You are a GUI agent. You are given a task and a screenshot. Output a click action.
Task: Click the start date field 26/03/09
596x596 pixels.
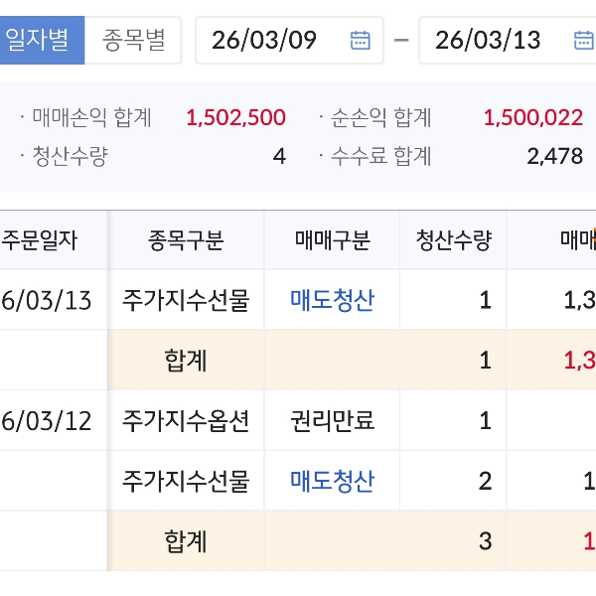click(x=264, y=41)
